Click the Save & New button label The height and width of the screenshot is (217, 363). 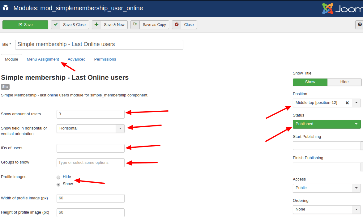pyautogui.click(x=114, y=25)
